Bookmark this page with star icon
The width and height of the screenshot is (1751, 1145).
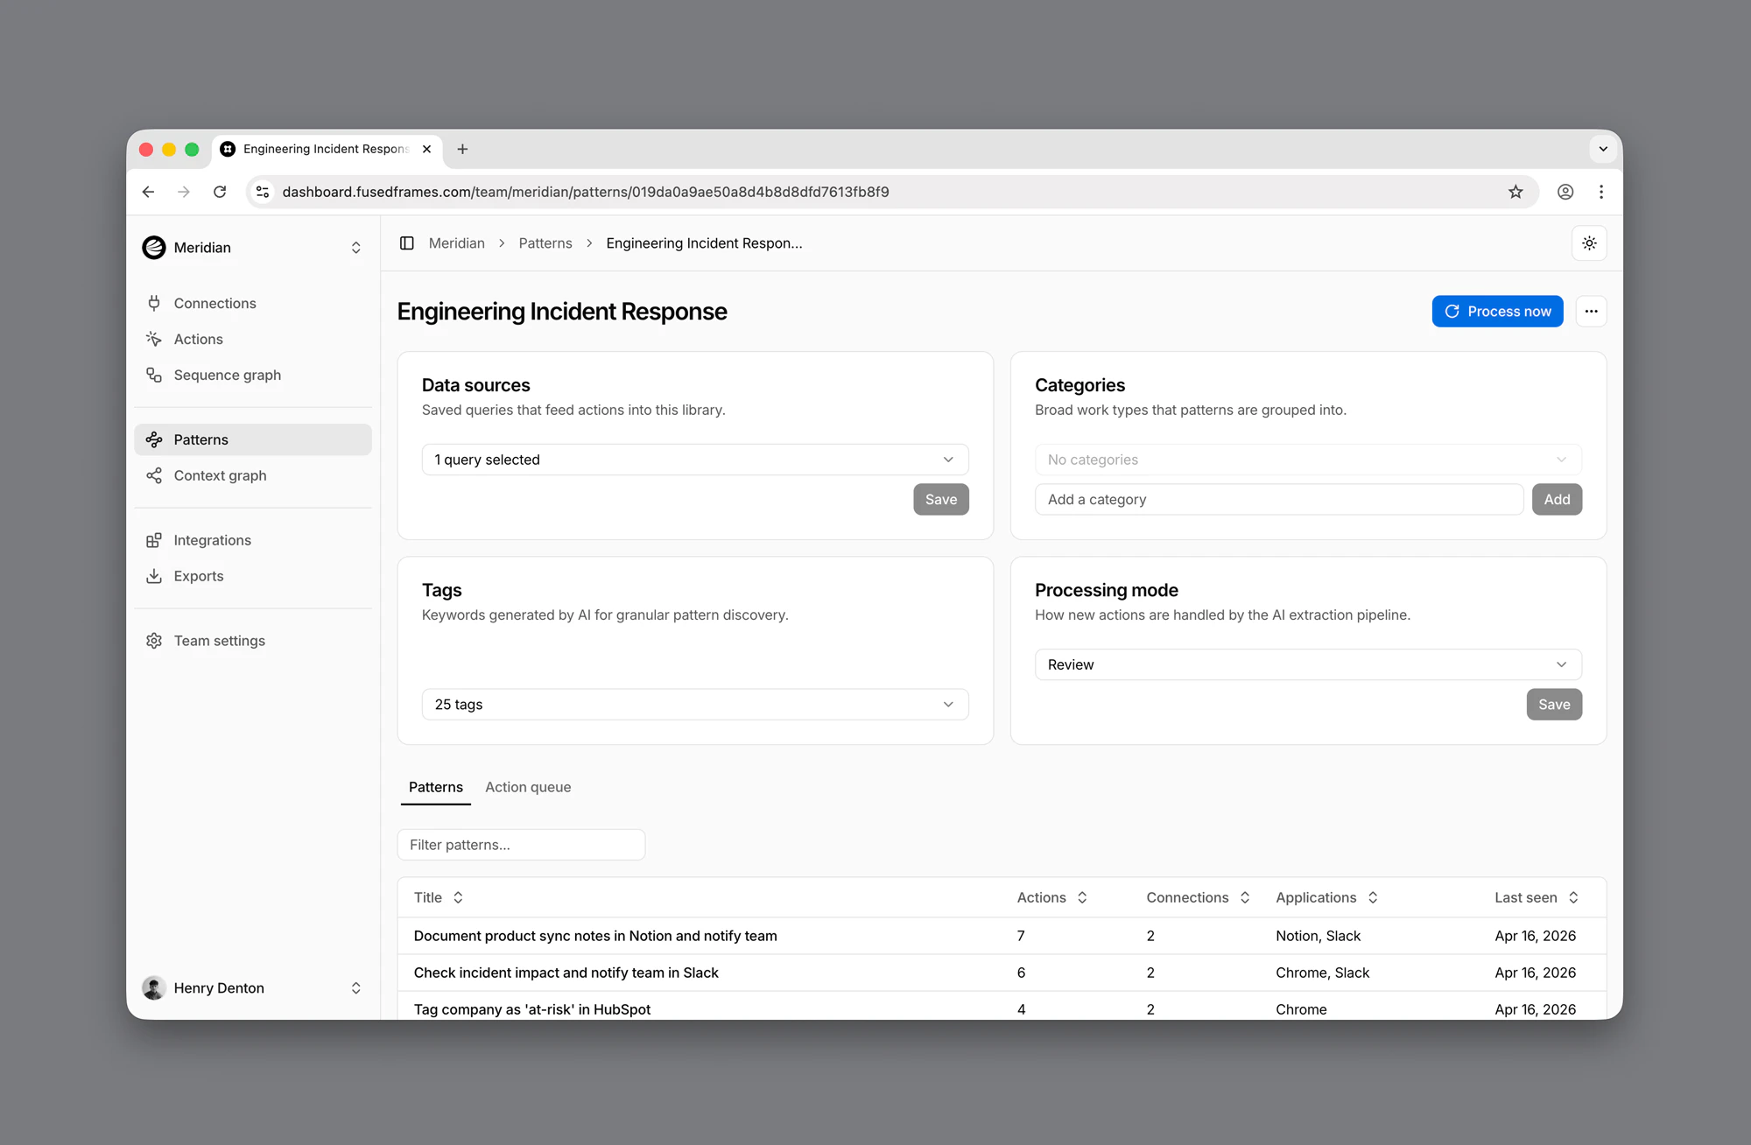pyautogui.click(x=1515, y=192)
